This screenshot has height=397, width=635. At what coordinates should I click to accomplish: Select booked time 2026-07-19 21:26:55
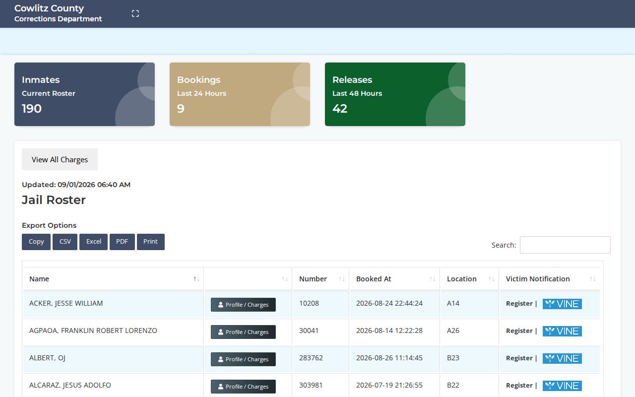point(389,385)
